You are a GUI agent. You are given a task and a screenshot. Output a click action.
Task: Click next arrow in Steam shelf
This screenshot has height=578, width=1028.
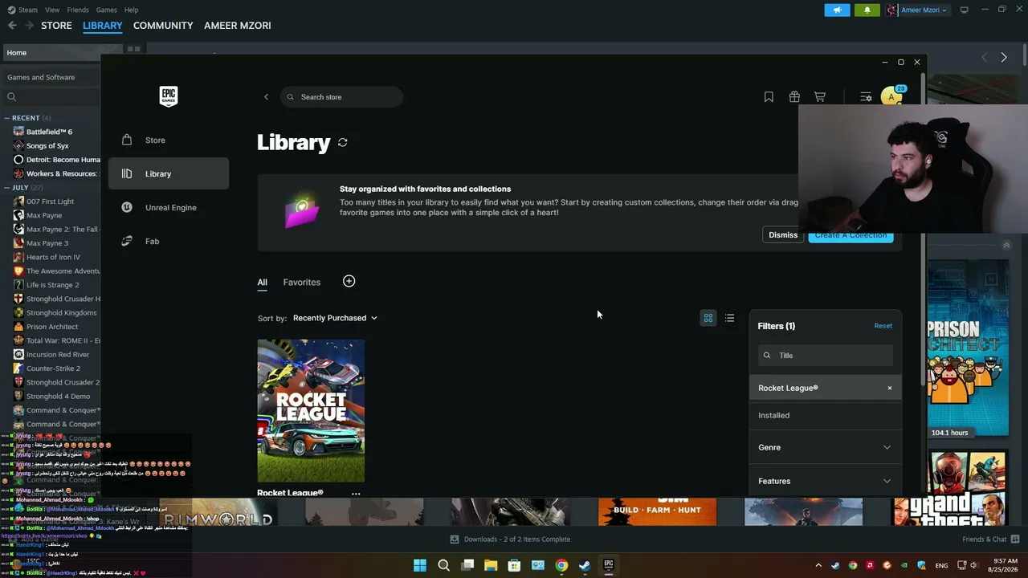(x=1004, y=58)
